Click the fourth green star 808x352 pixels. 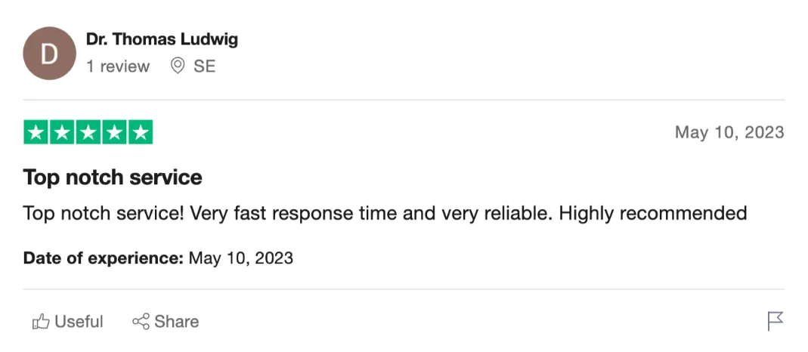114,133
